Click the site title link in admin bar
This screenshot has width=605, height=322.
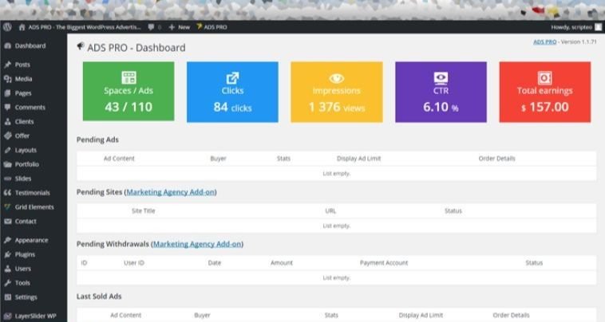[85, 27]
